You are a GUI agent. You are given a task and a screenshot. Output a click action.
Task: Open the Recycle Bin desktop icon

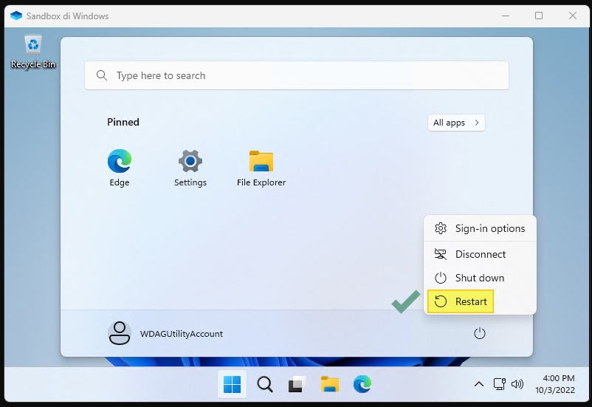[33, 52]
